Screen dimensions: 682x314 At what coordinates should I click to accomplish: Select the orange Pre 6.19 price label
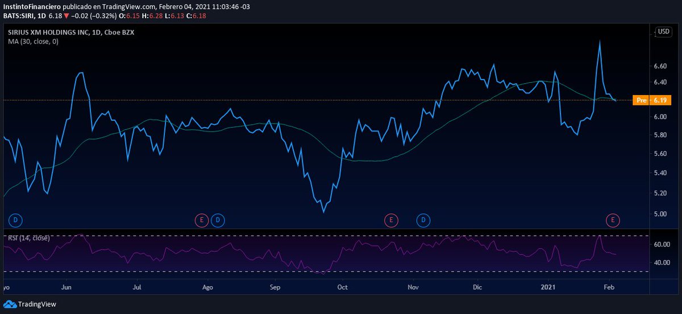coord(653,100)
